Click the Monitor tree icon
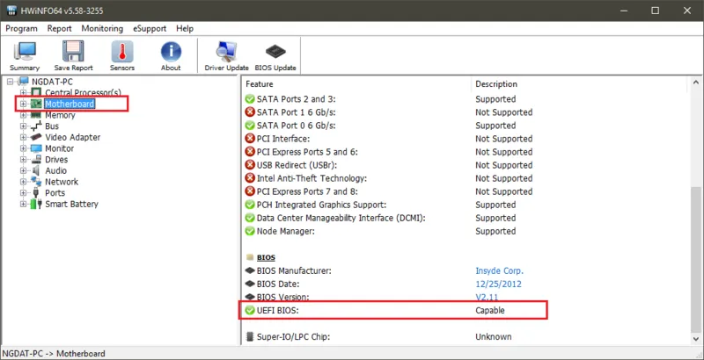The image size is (704, 360). 36,148
